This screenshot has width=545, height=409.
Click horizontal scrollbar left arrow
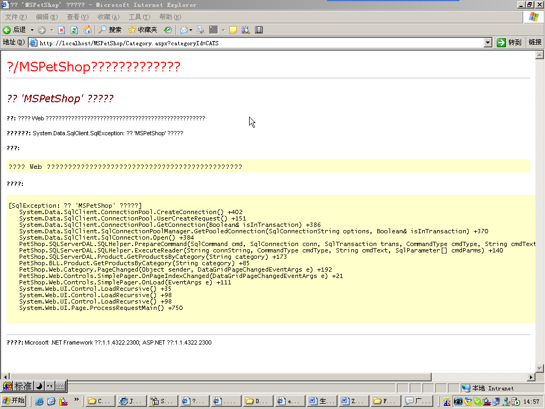click(x=5, y=377)
